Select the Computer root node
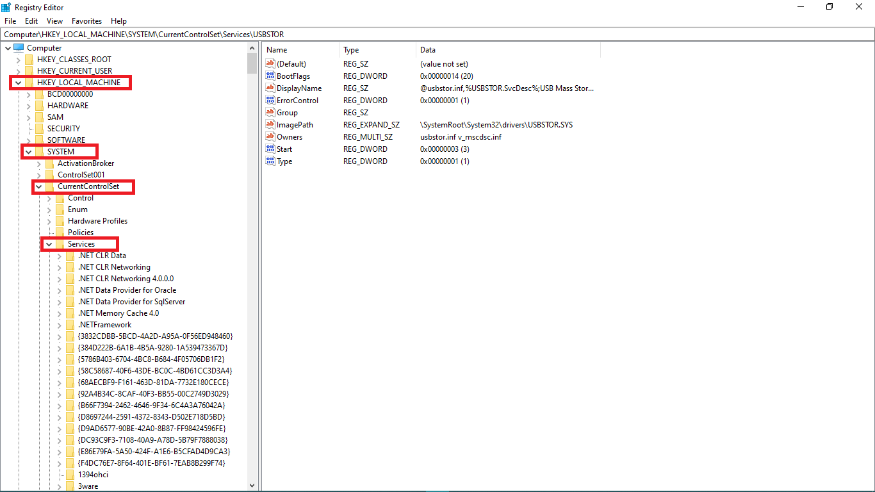Screen dimensions: 875x492 coord(45,47)
